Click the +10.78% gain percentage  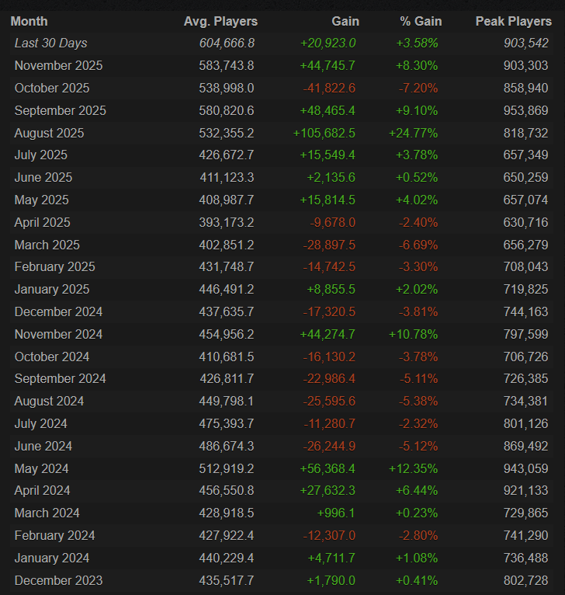pyautogui.click(x=414, y=334)
